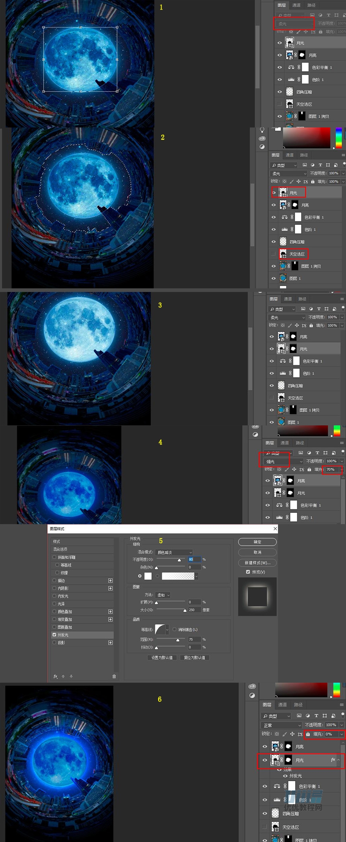Enable the 斜面和浮雕 checkbox
The image size is (346, 842).
(x=54, y=557)
